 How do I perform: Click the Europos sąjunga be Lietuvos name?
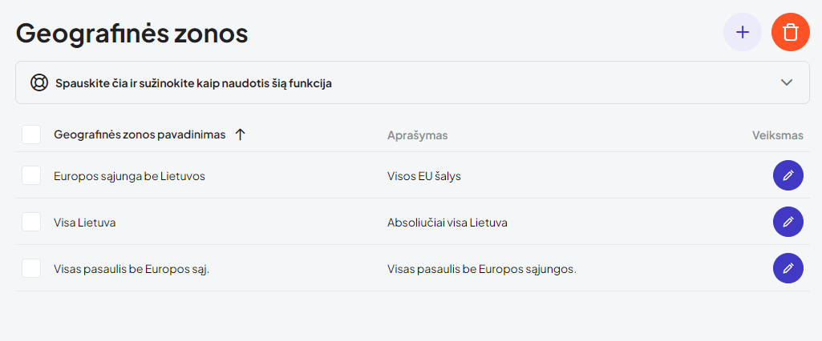click(x=129, y=176)
